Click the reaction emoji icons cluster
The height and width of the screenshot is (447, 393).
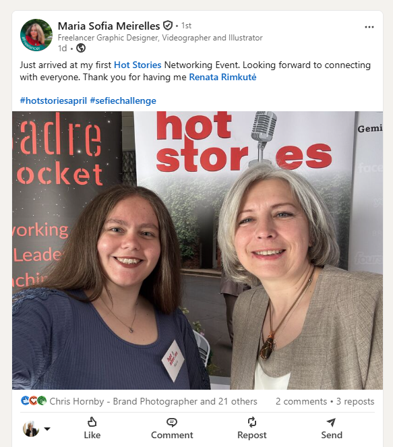34,401
